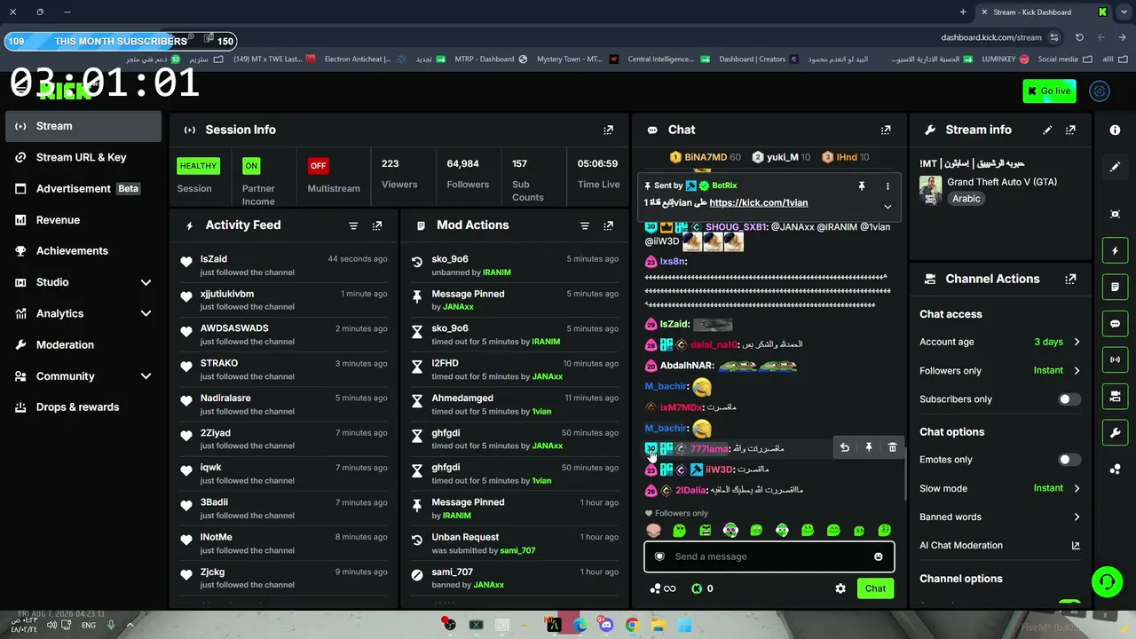
Task: Open the green support headset button
Action: 1107,582
